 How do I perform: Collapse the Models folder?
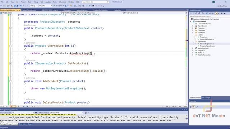click(x=193, y=35)
